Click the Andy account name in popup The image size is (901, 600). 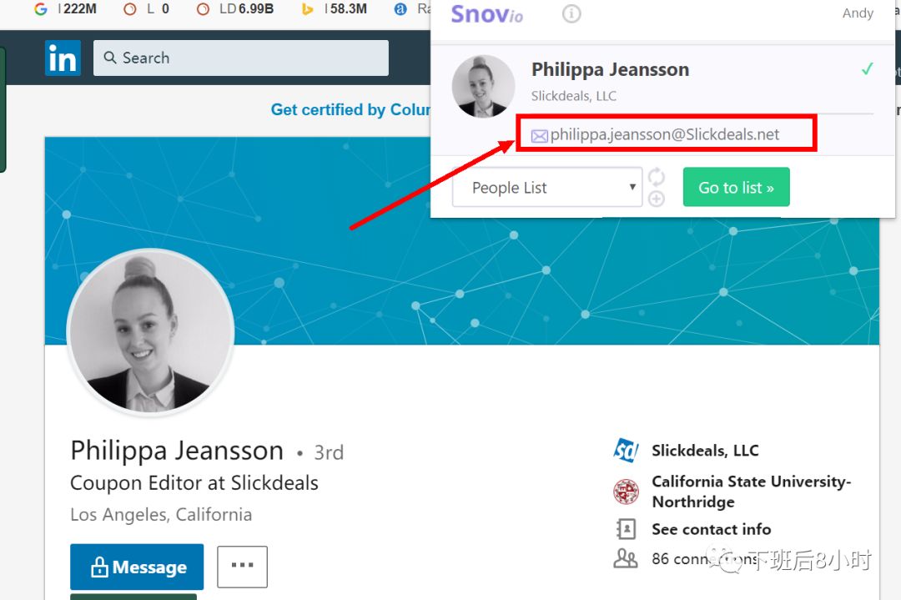click(x=858, y=13)
